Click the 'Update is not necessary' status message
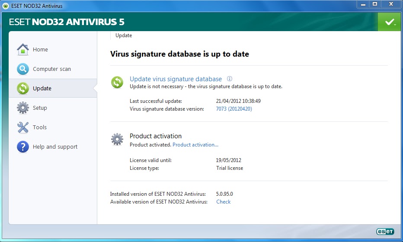The image size is (403, 242). click(206, 86)
